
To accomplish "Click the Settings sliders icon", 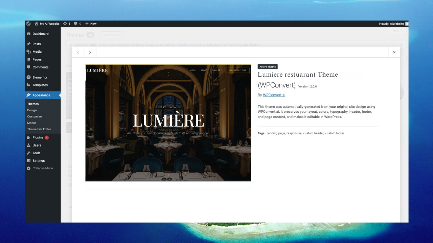I will click(x=29, y=161).
